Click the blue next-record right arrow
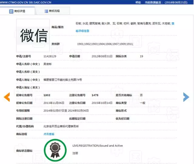The image size is (194, 164). click(x=186, y=97)
